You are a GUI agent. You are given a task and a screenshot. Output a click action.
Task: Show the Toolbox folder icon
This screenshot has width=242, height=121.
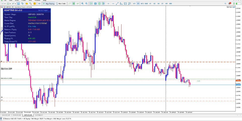(x=26, y=4)
